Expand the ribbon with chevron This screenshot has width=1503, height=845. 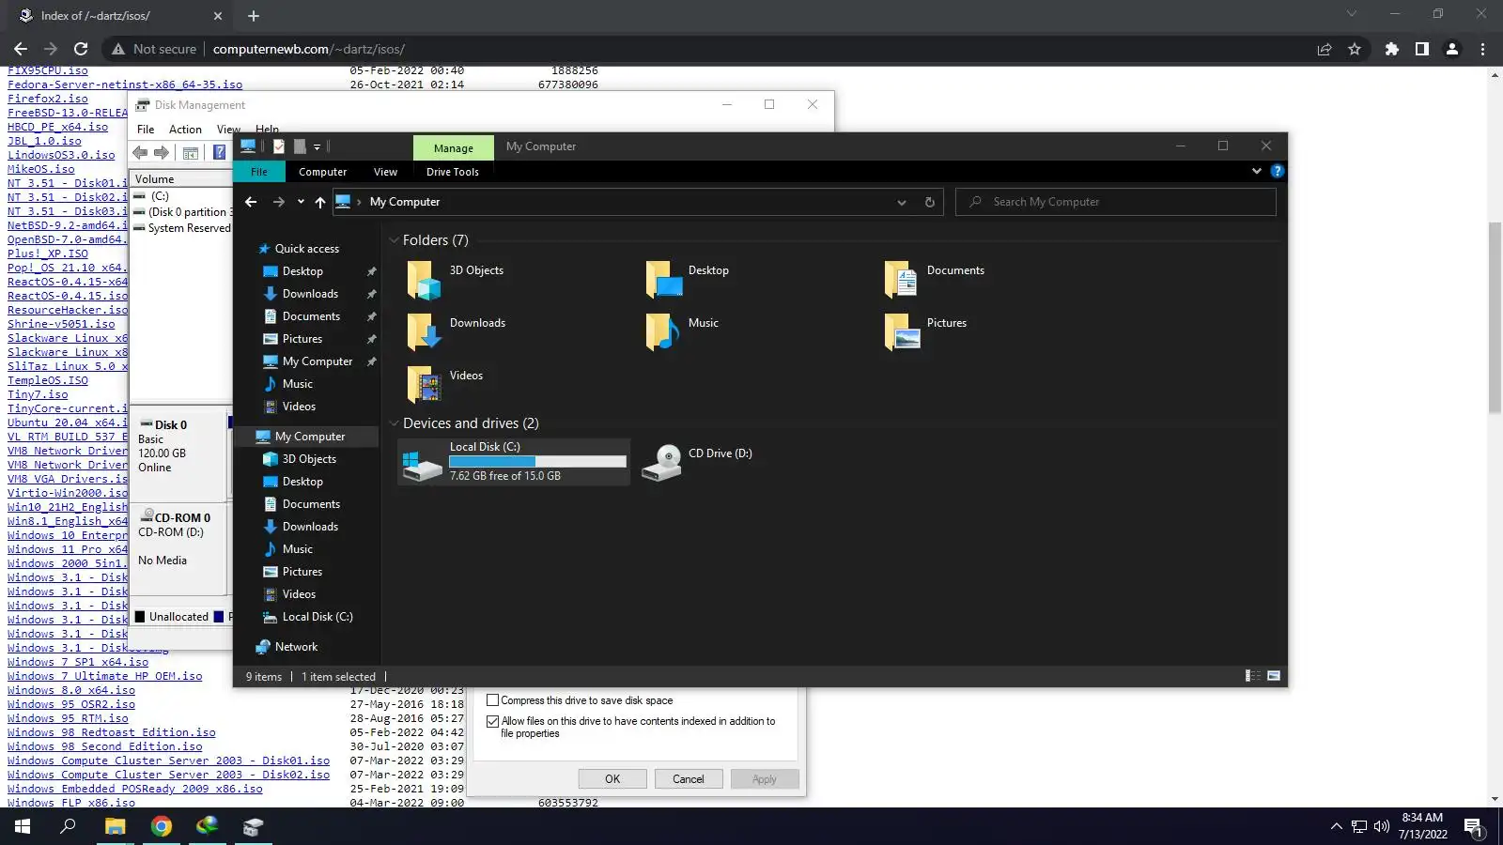[x=1257, y=171]
